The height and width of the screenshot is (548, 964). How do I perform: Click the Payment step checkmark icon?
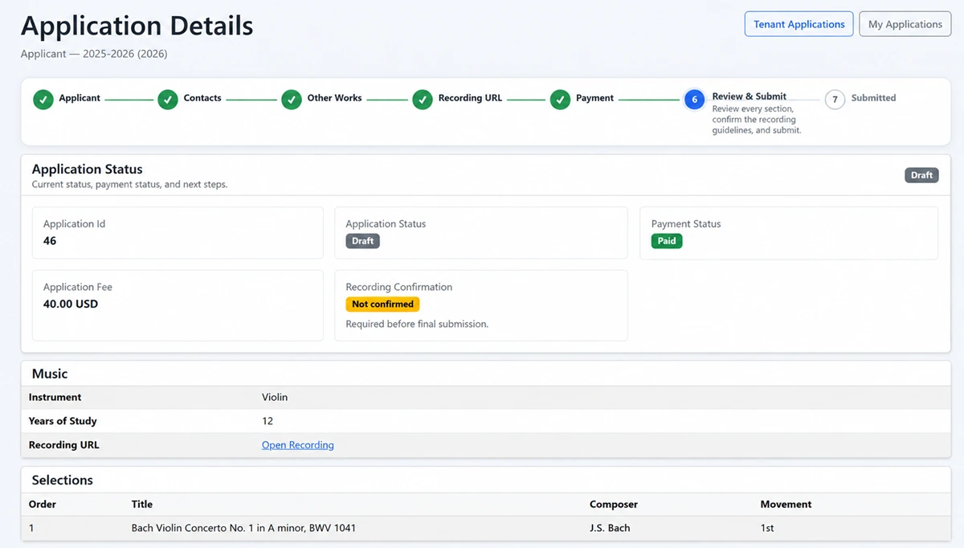pyautogui.click(x=560, y=100)
